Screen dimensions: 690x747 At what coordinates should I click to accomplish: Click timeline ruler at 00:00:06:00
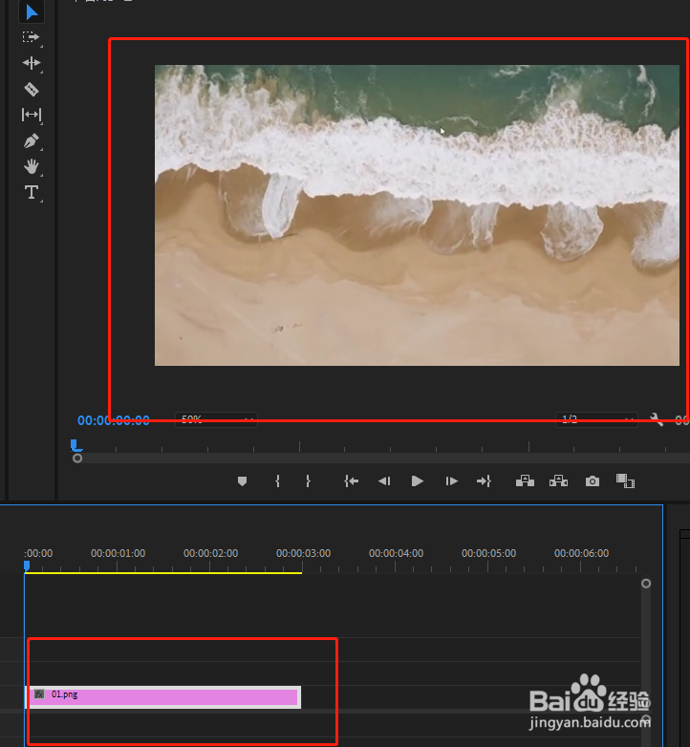[581, 553]
